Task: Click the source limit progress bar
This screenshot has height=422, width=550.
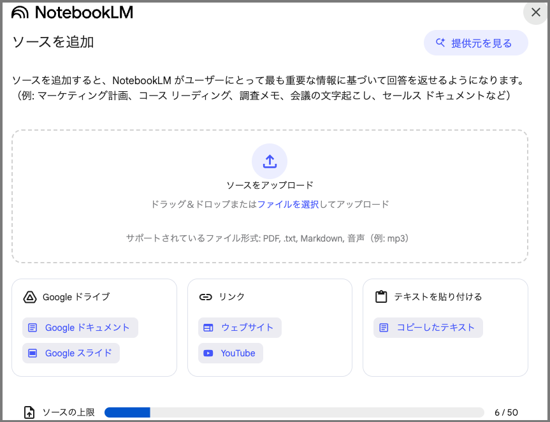Action: tap(294, 412)
